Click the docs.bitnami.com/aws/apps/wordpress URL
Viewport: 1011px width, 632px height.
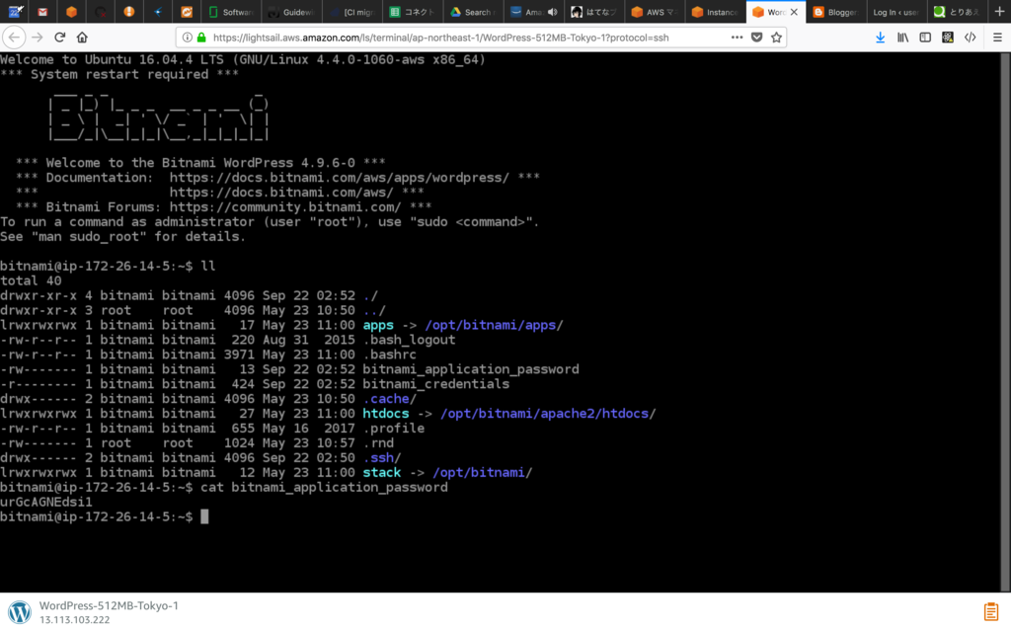pyautogui.click(x=340, y=178)
